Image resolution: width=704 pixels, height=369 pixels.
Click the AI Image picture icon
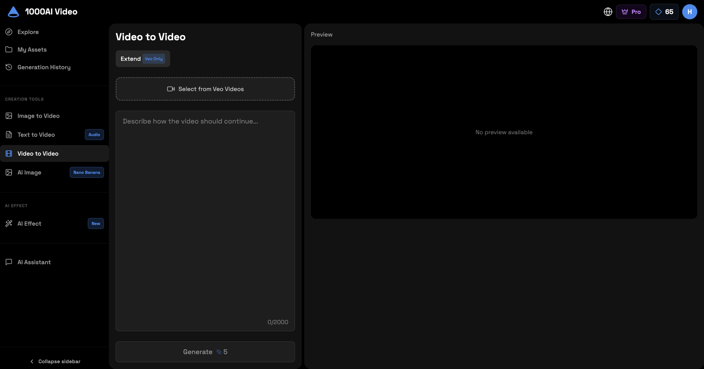coord(9,173)
